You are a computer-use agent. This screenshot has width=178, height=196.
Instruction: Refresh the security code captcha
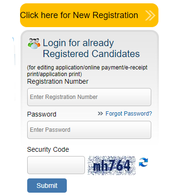143,162
